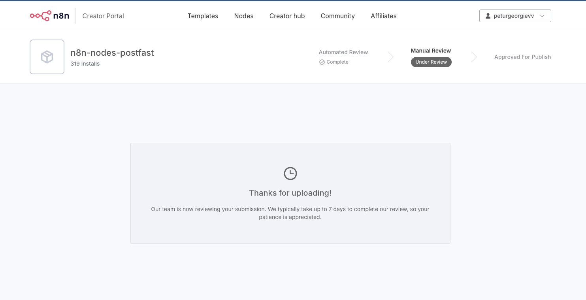Go to the Nodes page
This screenshot has height=300, width=586.
tap(244, 16)
